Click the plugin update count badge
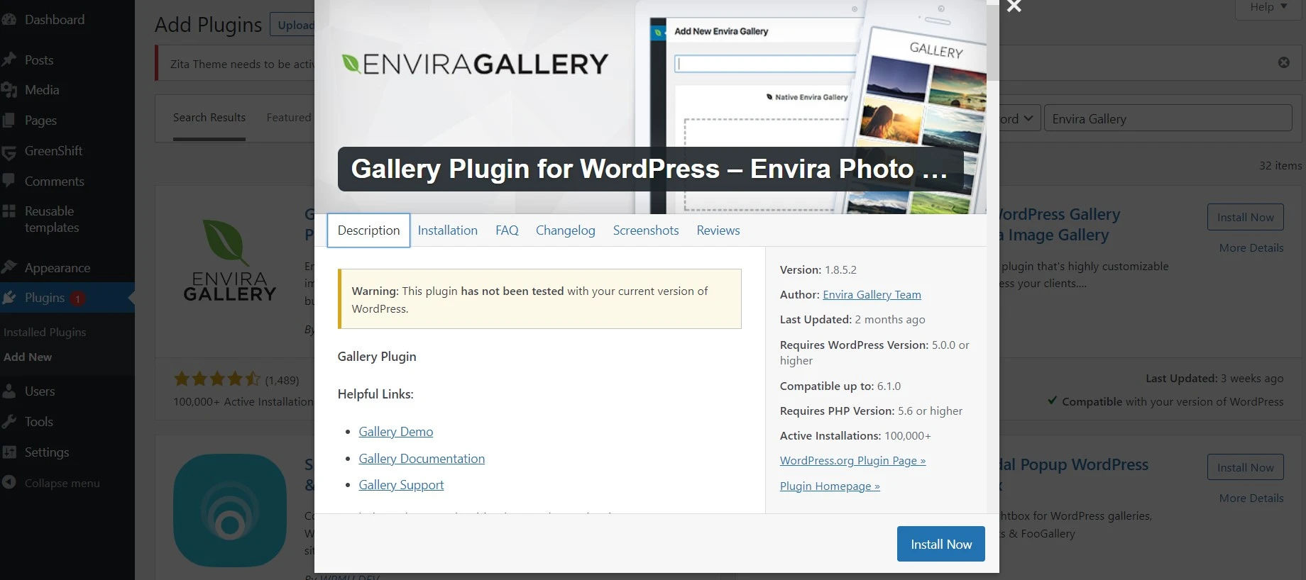The image size is (1306, 580). pos(77,299)
